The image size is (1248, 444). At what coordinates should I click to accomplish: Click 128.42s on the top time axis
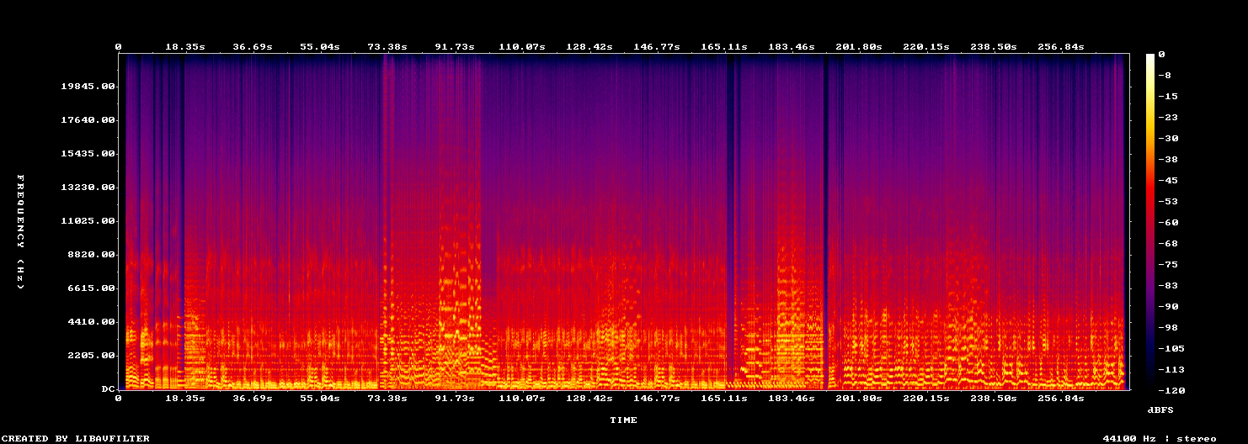(589, 47)
